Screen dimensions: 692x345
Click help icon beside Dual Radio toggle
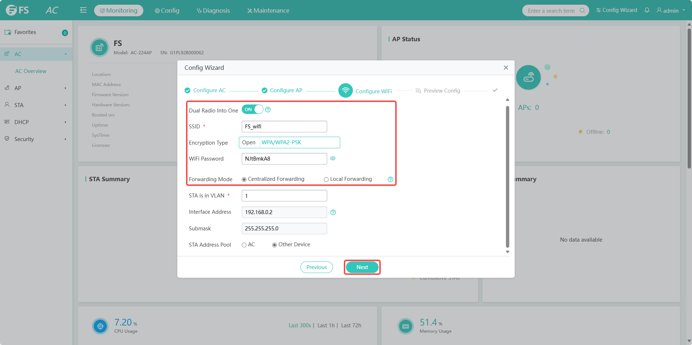[268, 110]
